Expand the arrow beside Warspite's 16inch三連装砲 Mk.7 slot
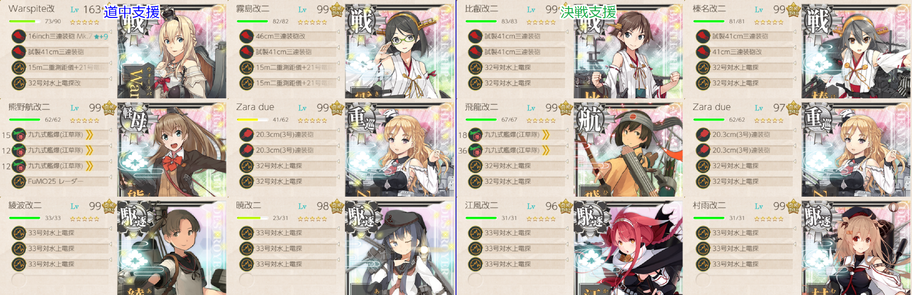912x295 pixels. coord(111,32)
